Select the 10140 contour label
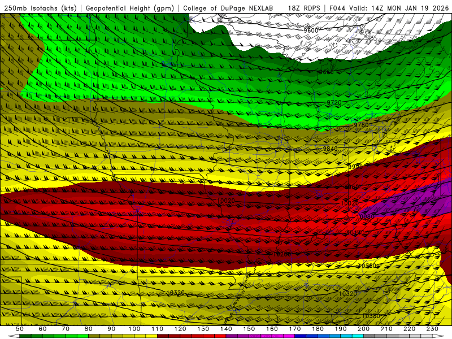Image resolution: width=452 pixels, height=339 pixels. click(356, 233)
